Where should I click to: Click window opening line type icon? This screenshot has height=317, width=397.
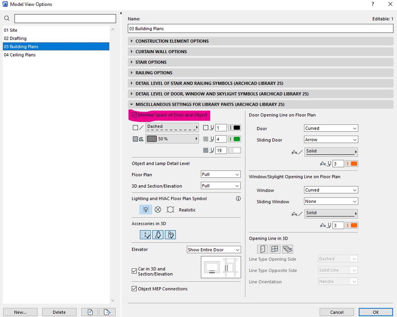297,214
